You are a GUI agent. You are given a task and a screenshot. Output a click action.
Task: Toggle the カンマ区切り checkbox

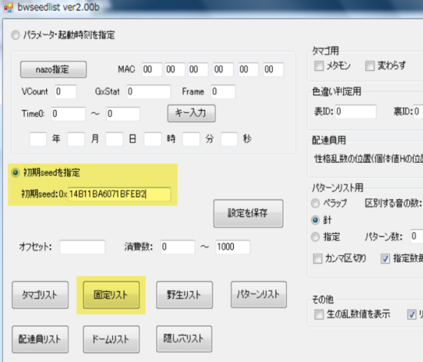point(317,259)
